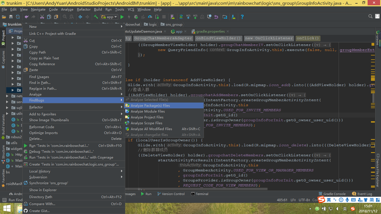Expand the netw folder tree arrow

pos(8,96)
